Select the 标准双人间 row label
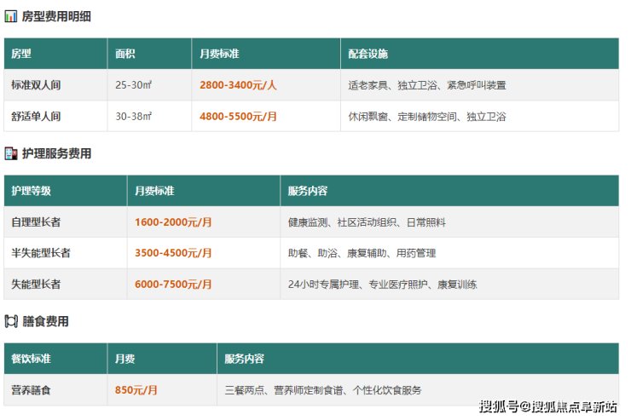 36,85
